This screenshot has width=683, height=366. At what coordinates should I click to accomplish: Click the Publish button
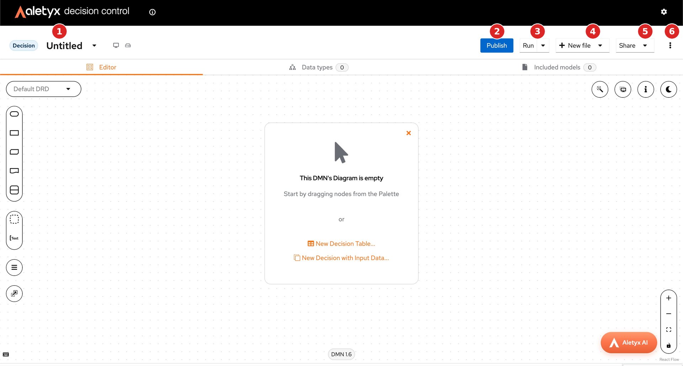[497, 46]
